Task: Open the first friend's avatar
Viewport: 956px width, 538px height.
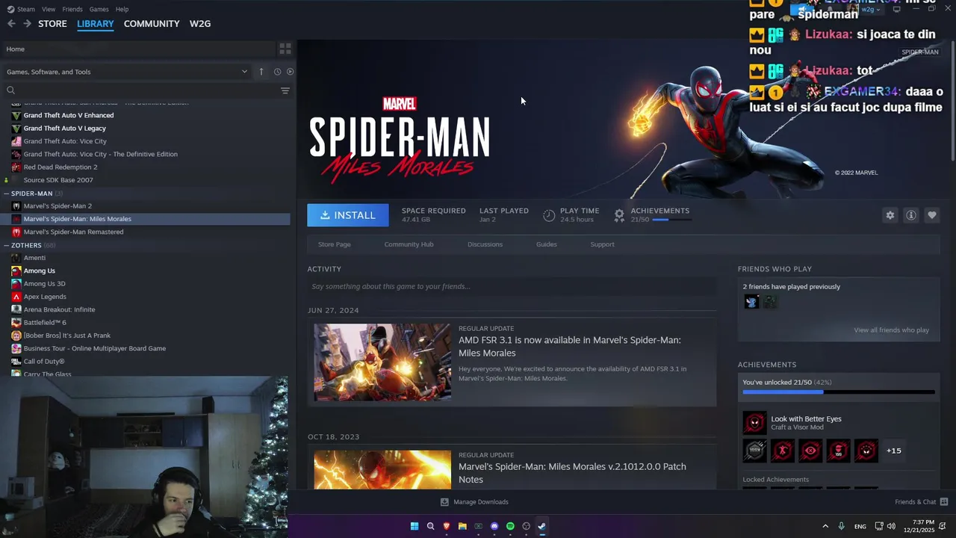Action: pyautogui.click(x=751, y=301)
